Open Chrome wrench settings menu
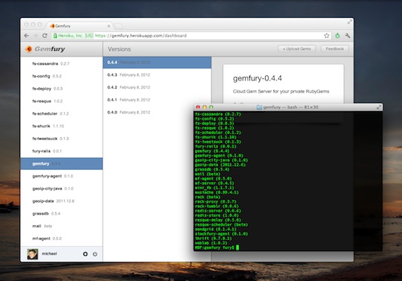The width and height of the screenshot is (402, 281). tap(348, 36)
